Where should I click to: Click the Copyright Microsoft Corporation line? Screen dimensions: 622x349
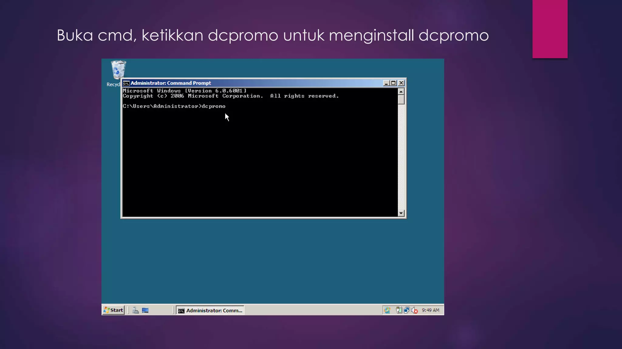[231, 96]
